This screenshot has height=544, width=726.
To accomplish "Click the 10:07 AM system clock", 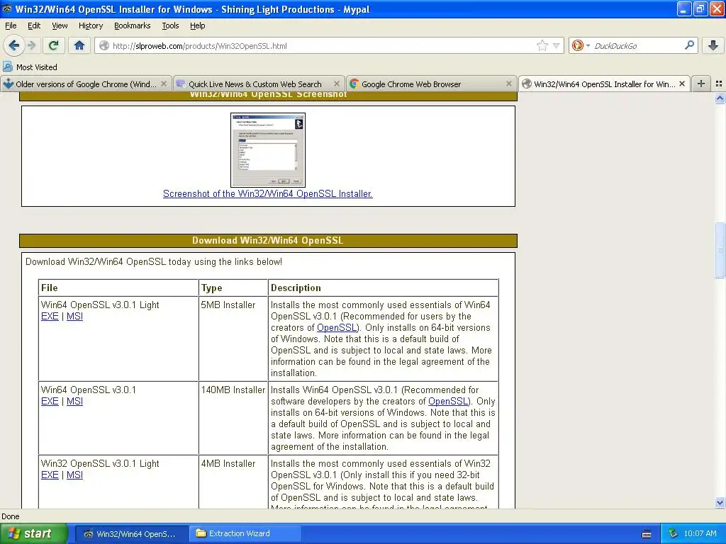I will tap(700, 533).
